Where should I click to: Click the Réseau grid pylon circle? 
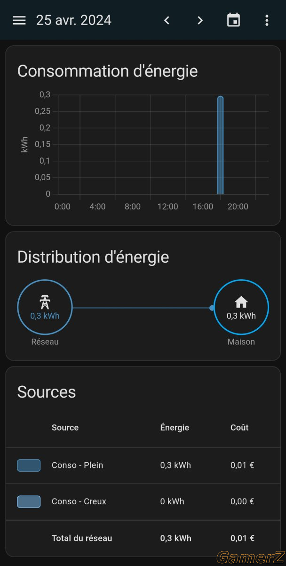(x=45, y=308)
